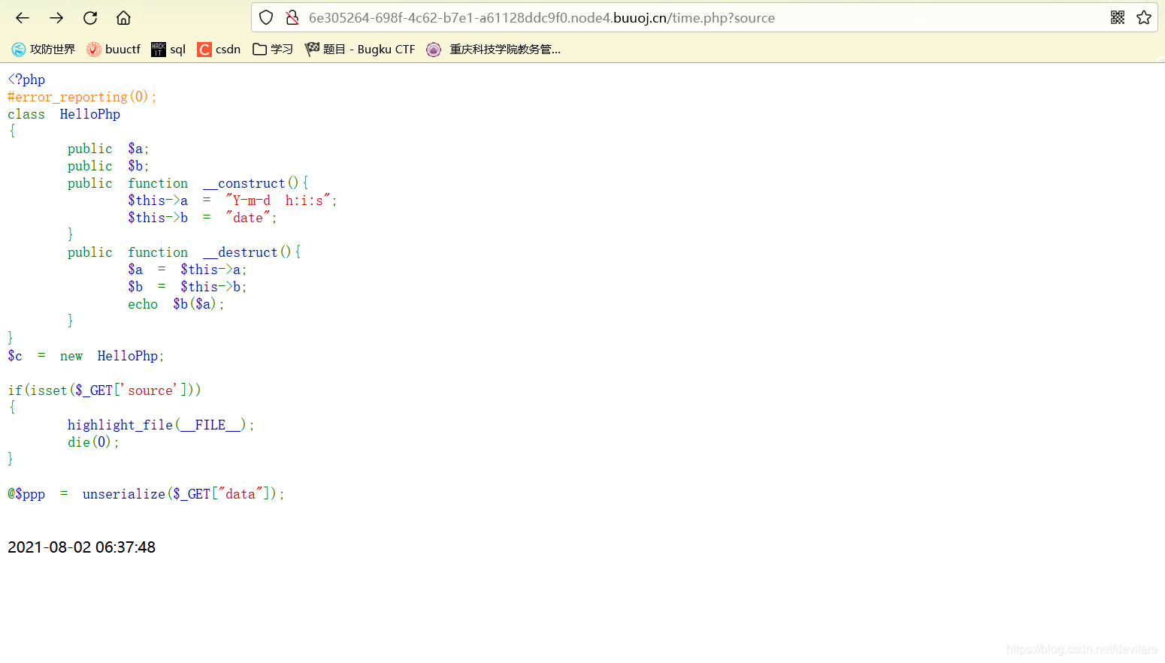Image resolution: width=1165 pixels, height=663 pixels.
Task: Go back to the previous page
Action: point(23,18)
